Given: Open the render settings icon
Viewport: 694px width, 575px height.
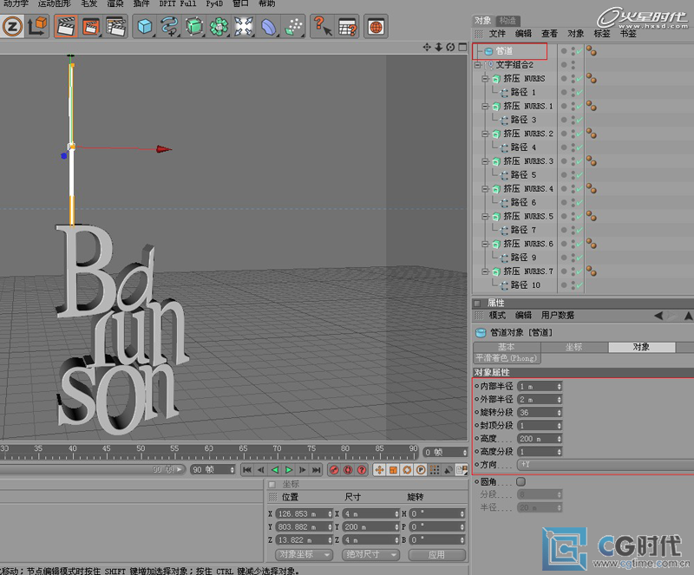Looking at the screenshot, I should pos(116,27).
